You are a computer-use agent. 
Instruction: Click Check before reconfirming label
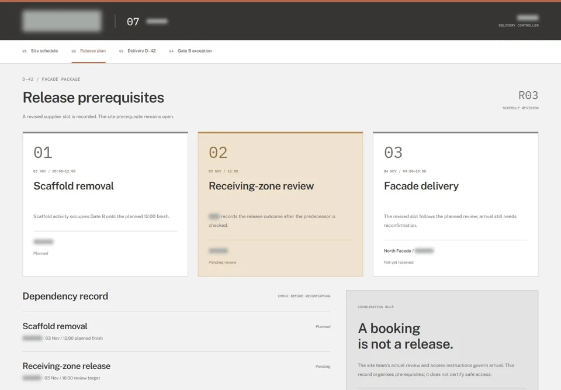[304, 296]
